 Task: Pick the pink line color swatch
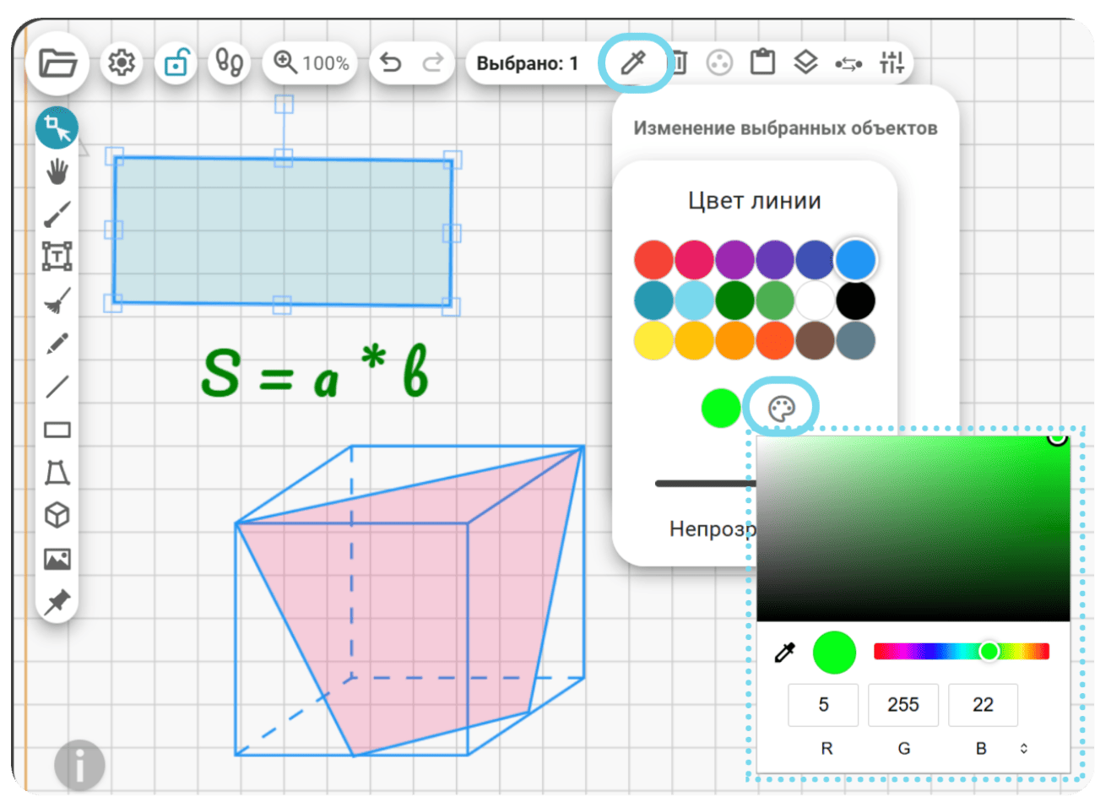695,260
